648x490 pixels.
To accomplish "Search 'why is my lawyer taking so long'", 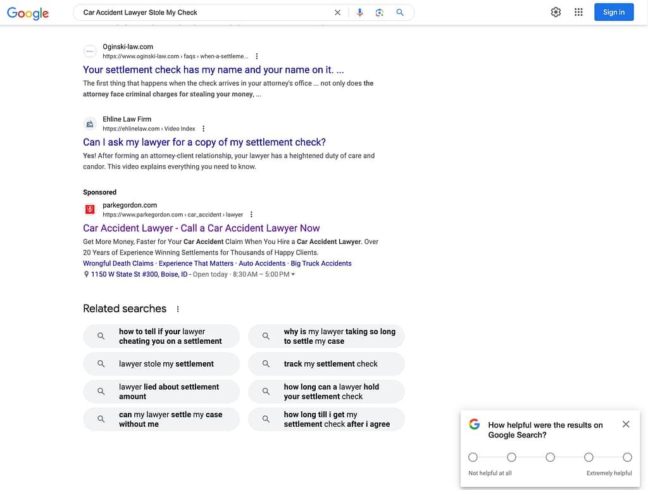I will pos(326,336).
